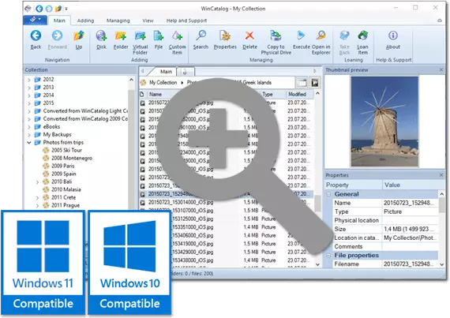Collapse the General properties section
This screenshot has height=318, width=450.
[x=328, y=194]
